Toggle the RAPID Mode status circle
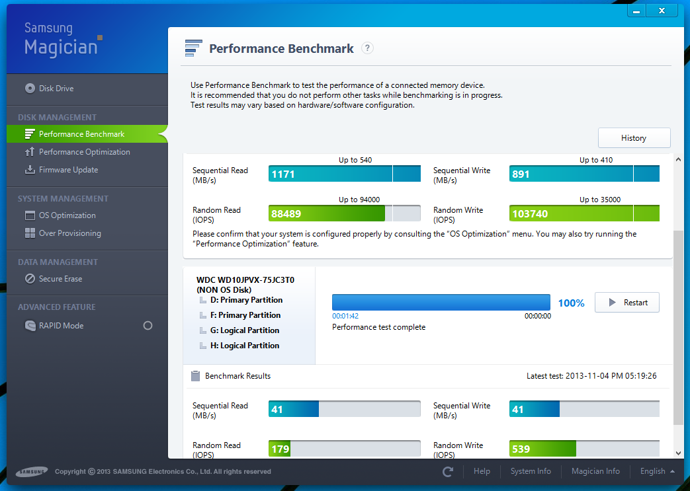Viewport: 690px width, 491px height. 148,326
